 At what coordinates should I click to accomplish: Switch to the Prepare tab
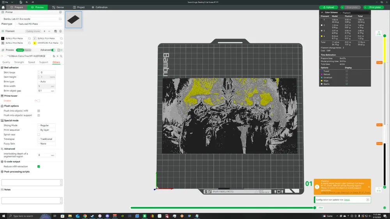(16, 7)
